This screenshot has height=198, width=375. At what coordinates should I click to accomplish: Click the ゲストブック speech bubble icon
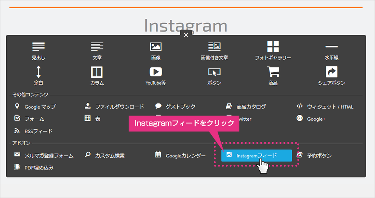pos(158,106)
